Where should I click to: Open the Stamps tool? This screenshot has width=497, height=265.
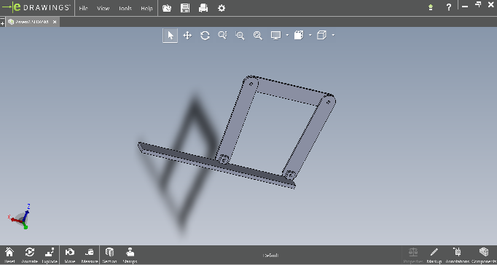click(130, 255)
